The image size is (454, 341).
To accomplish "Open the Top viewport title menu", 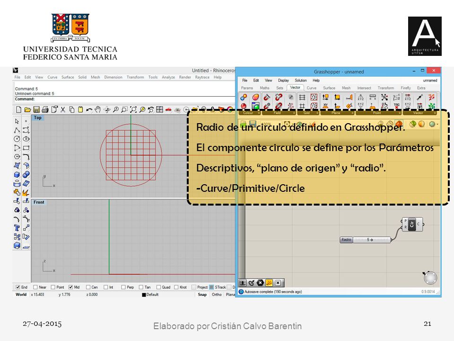I will point(38,118).
